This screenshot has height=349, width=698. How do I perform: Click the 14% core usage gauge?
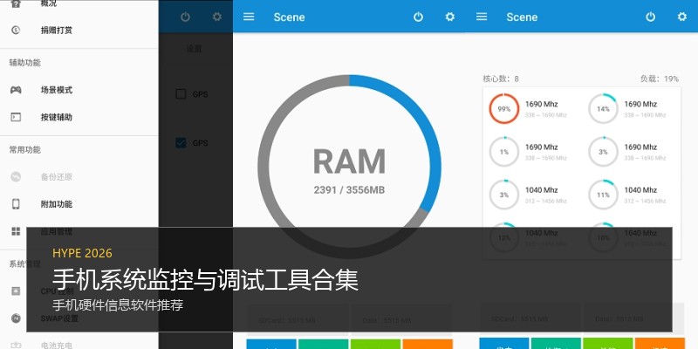pyautogui.click(x=603, y=108)
